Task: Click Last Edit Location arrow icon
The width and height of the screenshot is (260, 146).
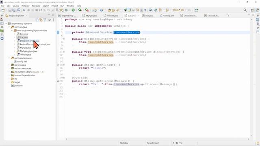Action: (174, 10)
